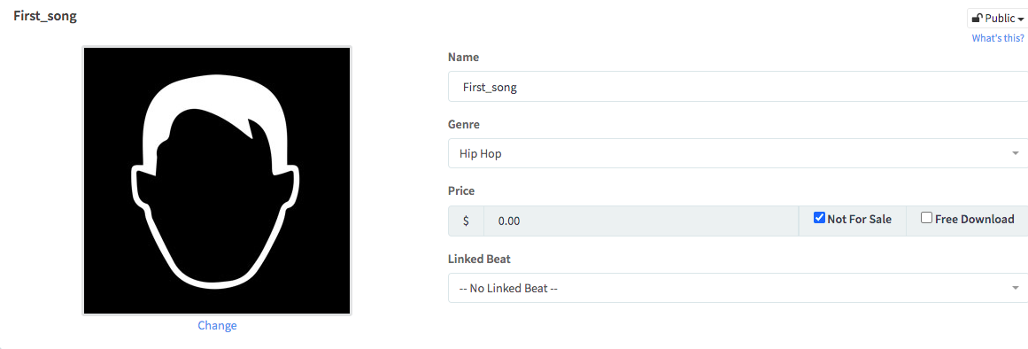Click the dollar sign price prefix
1028x349 pixels.
(466, 221)
